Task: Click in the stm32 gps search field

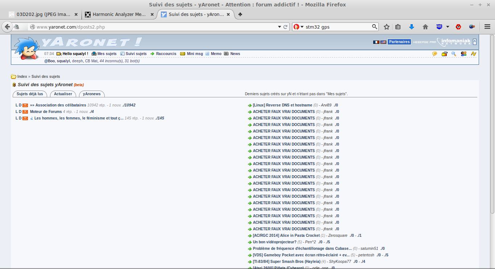Action: [x=337, y=27]
